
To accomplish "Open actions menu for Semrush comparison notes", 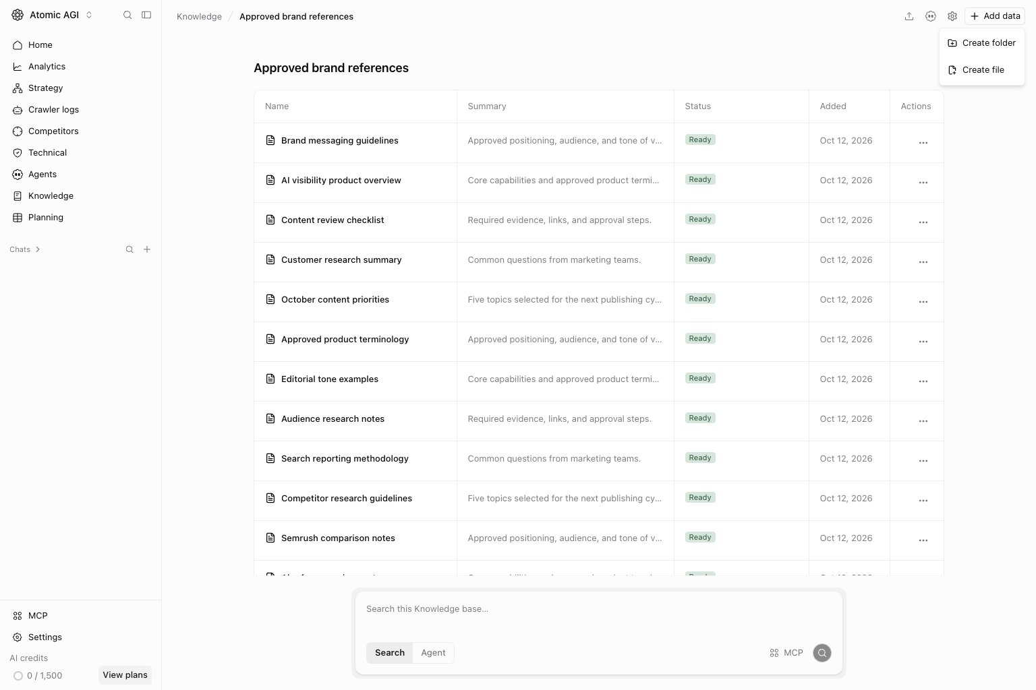I will tap(923, 540).
